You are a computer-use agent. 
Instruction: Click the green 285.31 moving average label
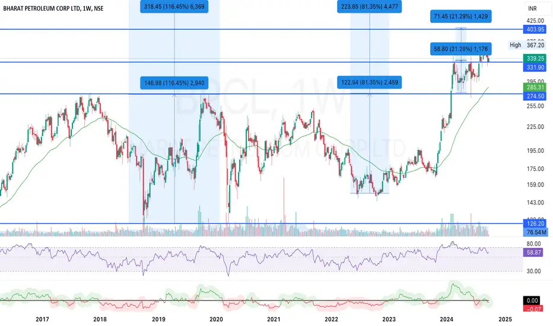coord(535,87)
